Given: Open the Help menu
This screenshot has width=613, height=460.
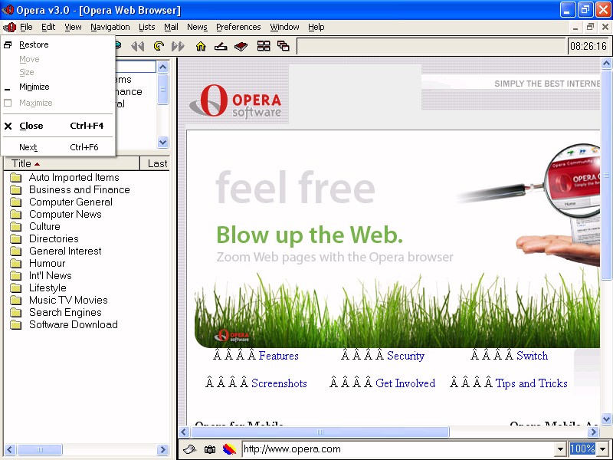Looking at the screenshot, I should [316, 27].
